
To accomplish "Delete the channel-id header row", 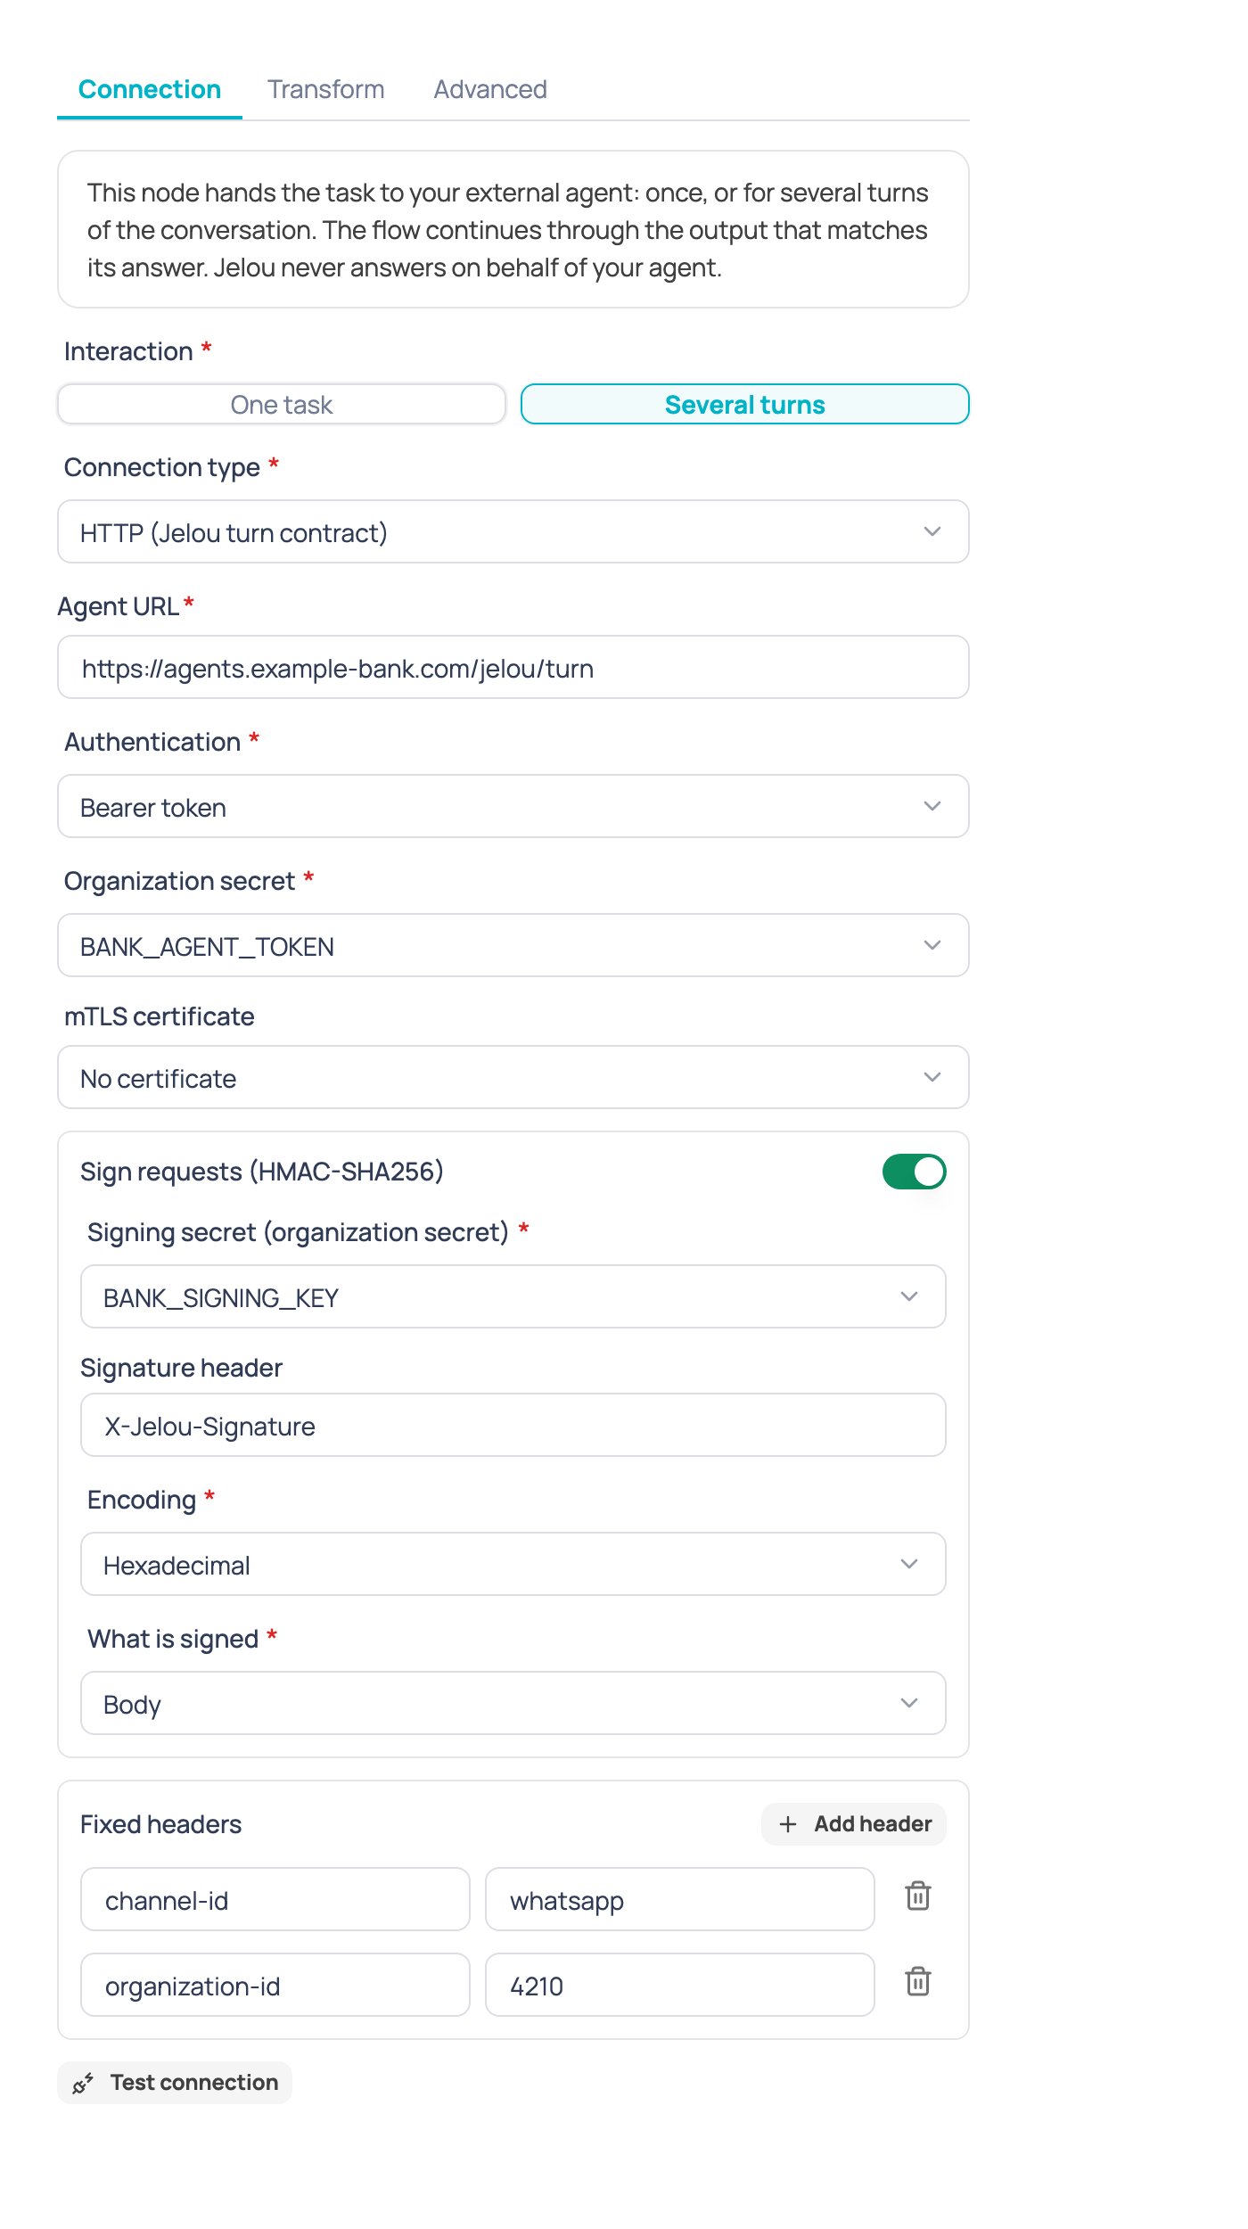I will [917, 1896].
